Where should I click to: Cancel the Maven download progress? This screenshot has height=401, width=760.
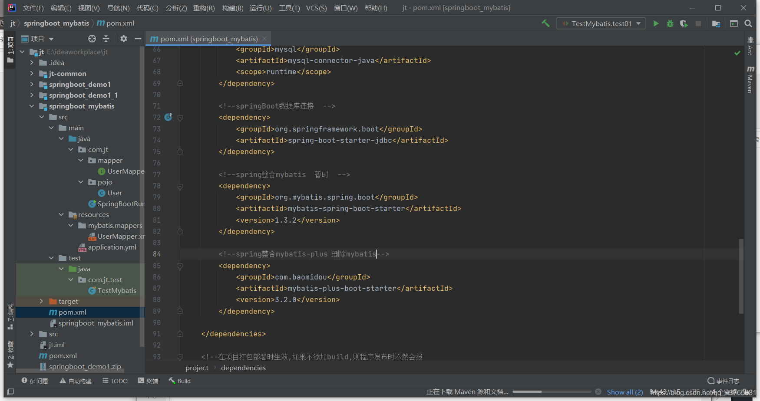click(x=598, y=391)
